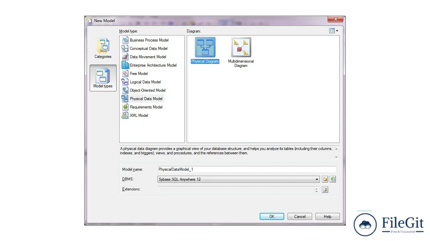The width and height of the screenshot is (430, 241).
Task: Switch to Model types view
Action: pos(103,78)
